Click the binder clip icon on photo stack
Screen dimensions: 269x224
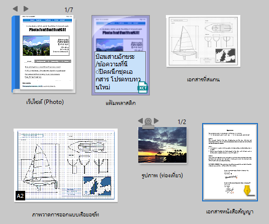148,124
